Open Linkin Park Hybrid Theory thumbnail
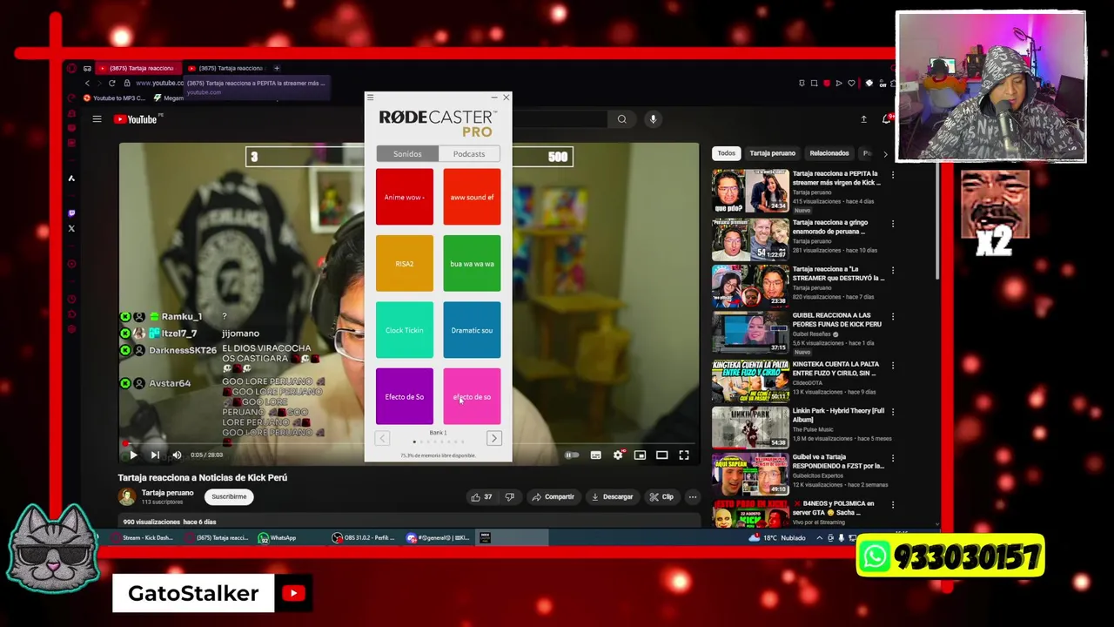1114x627 pixels. pyautogui.click(x=750, y=427)
